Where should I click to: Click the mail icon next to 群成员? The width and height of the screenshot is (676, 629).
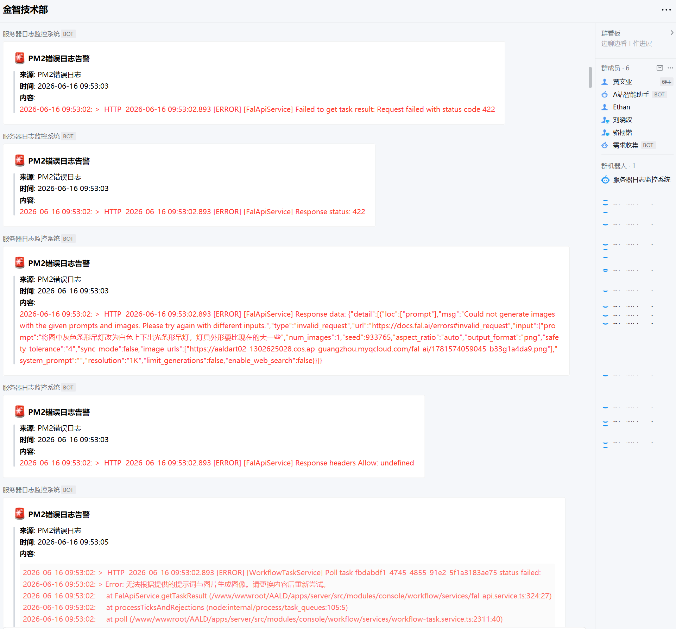(x=660, y=68)
